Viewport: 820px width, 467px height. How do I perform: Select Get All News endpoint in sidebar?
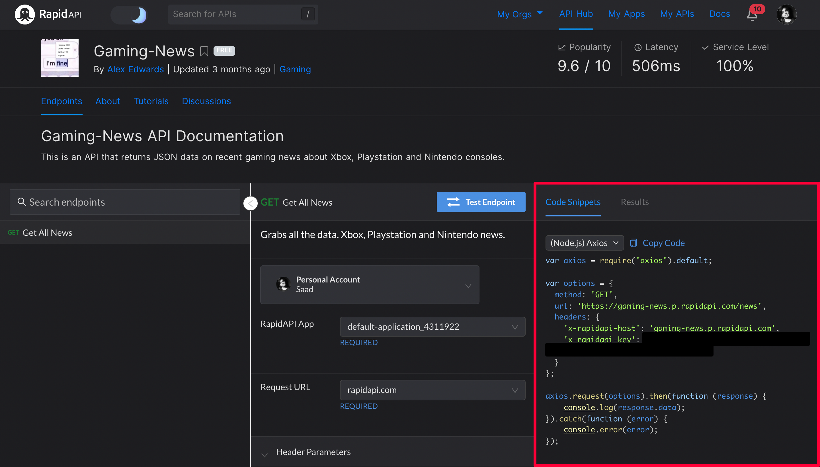(x=47, y=233)
